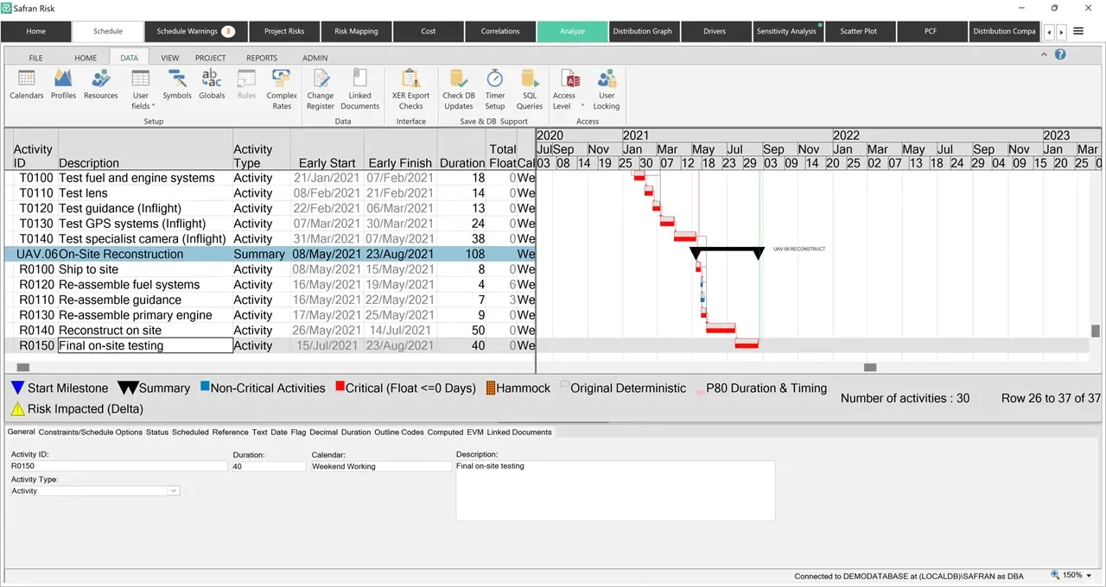Open the 150% zoom dropdown

(x=1089, y=575)
